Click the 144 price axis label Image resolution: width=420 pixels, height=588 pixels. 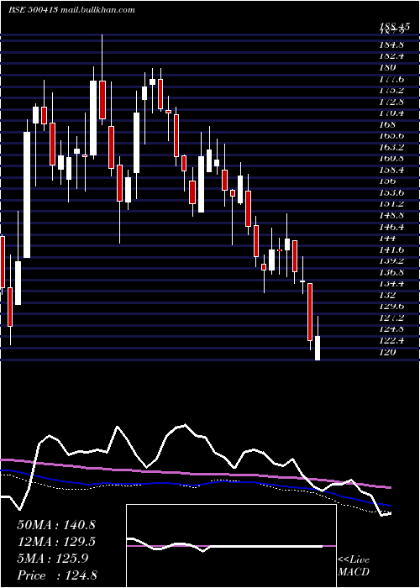388,239
